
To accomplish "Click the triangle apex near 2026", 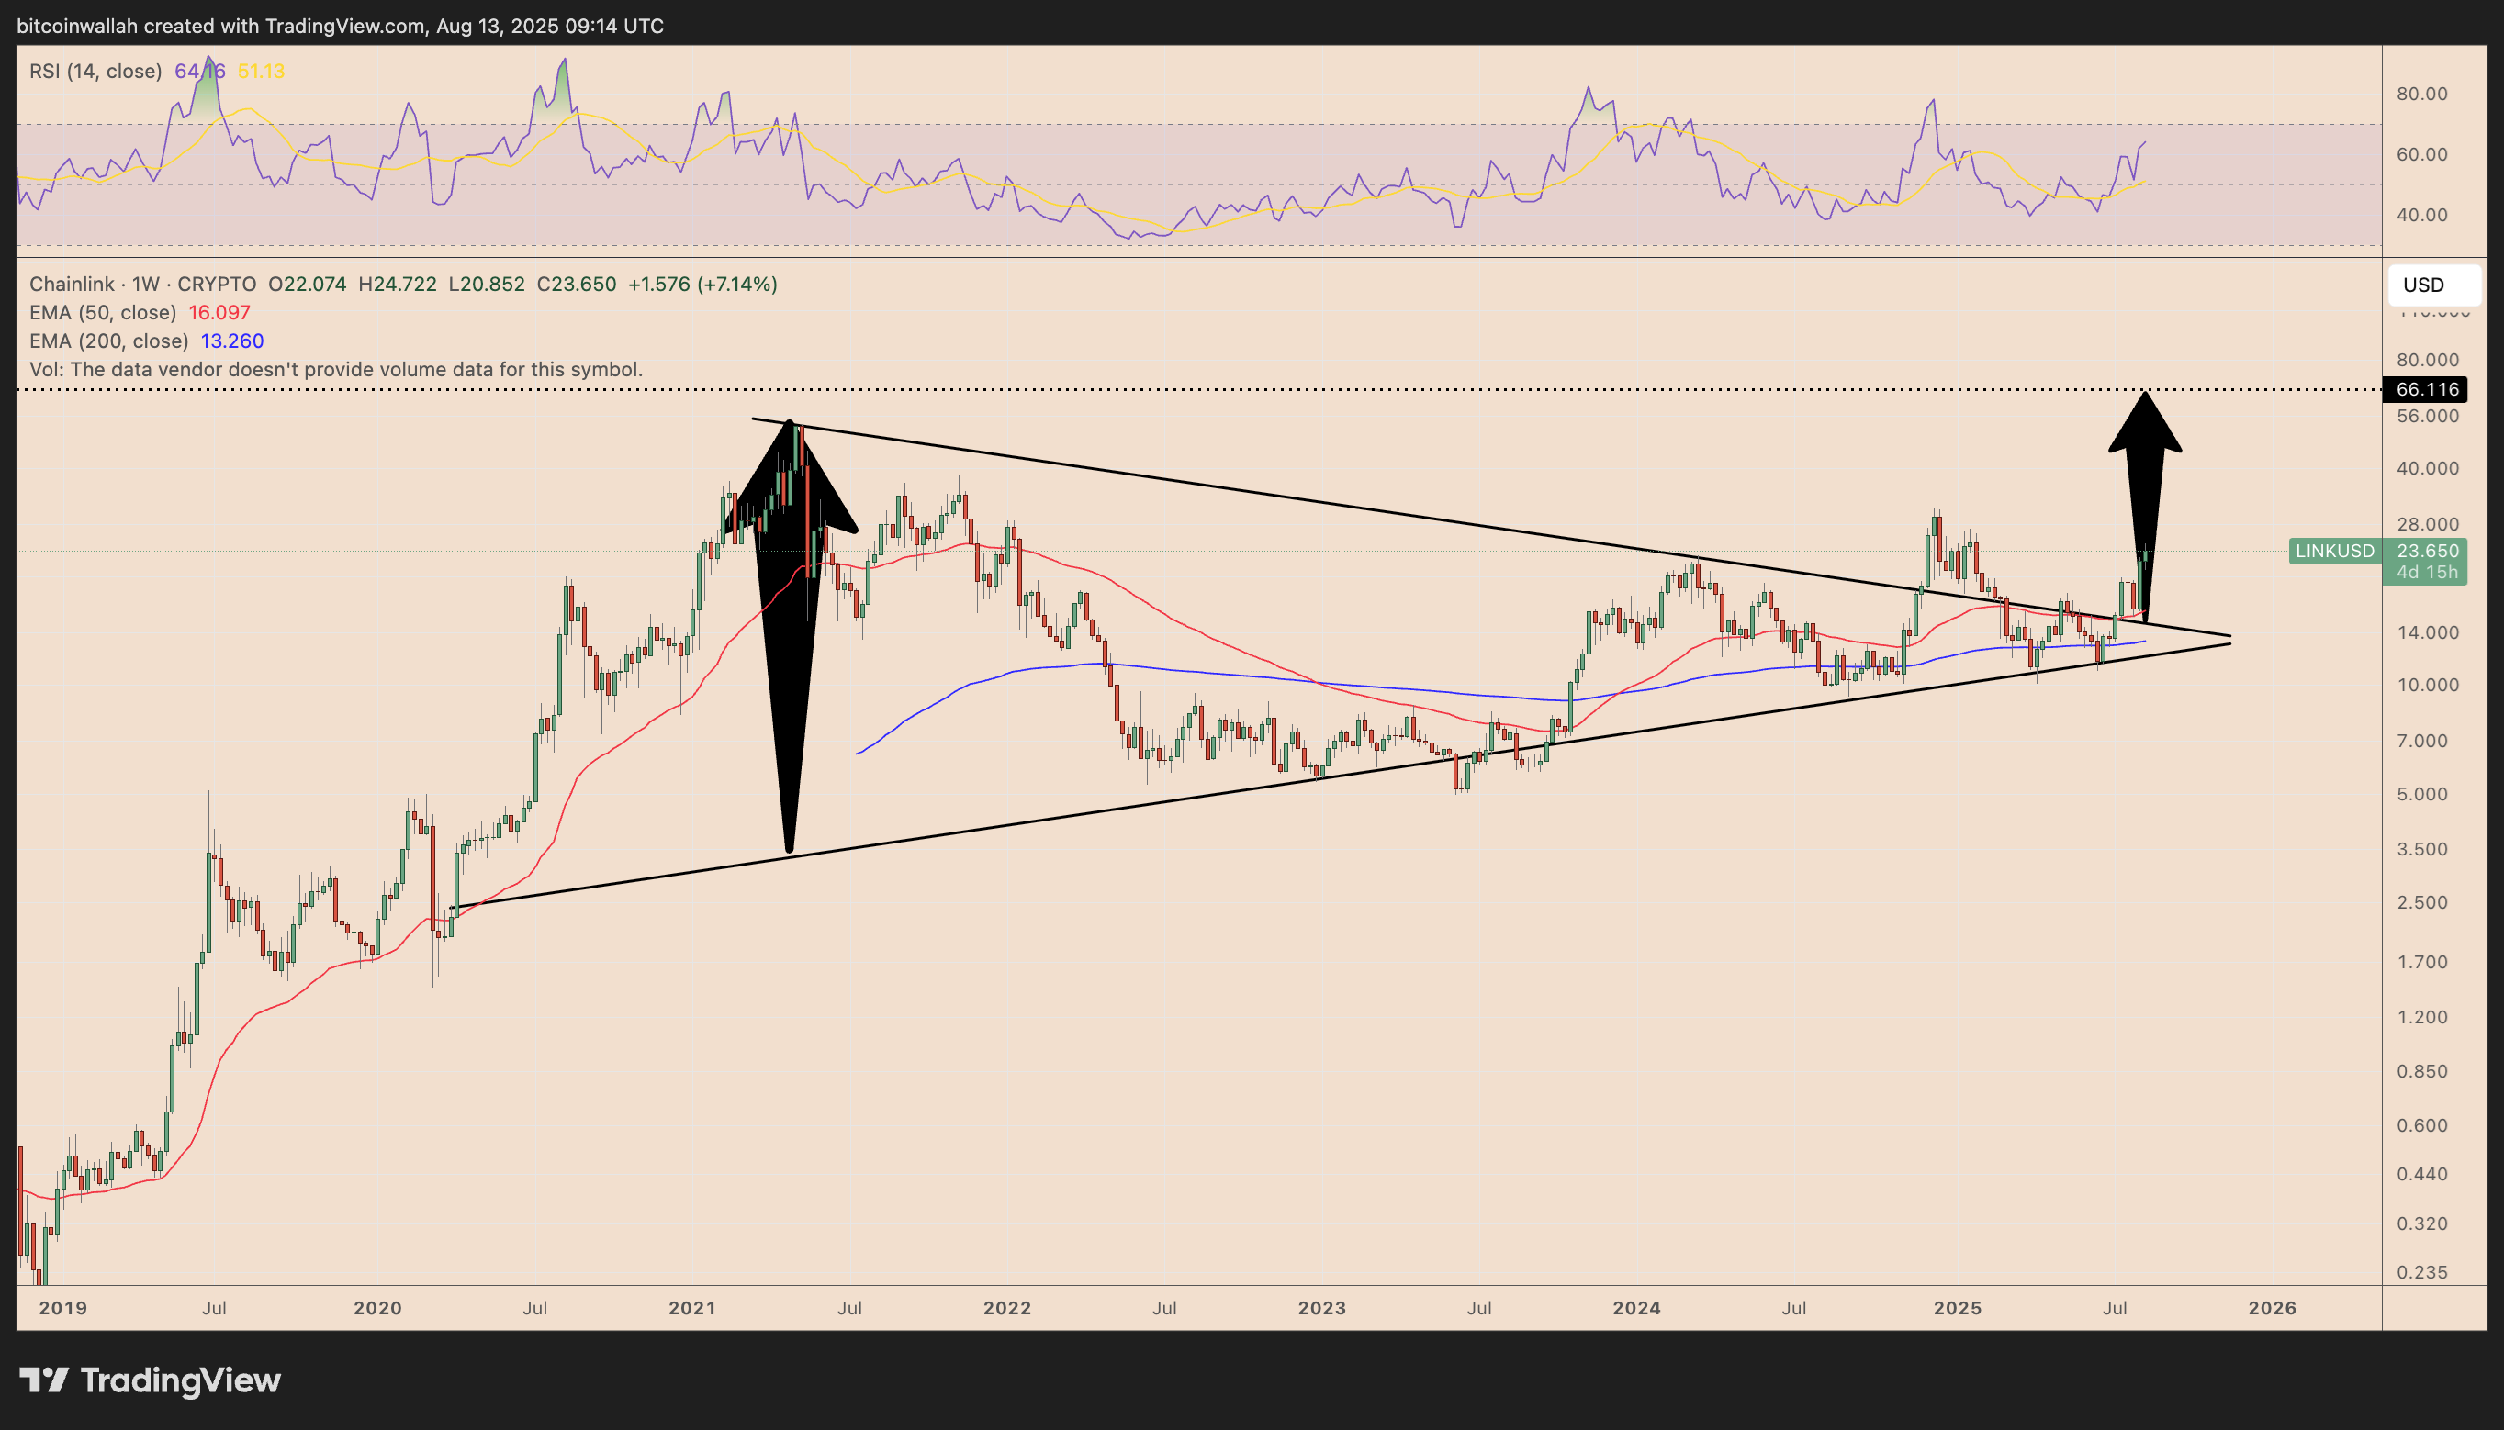I will [x=2228, y=639].
